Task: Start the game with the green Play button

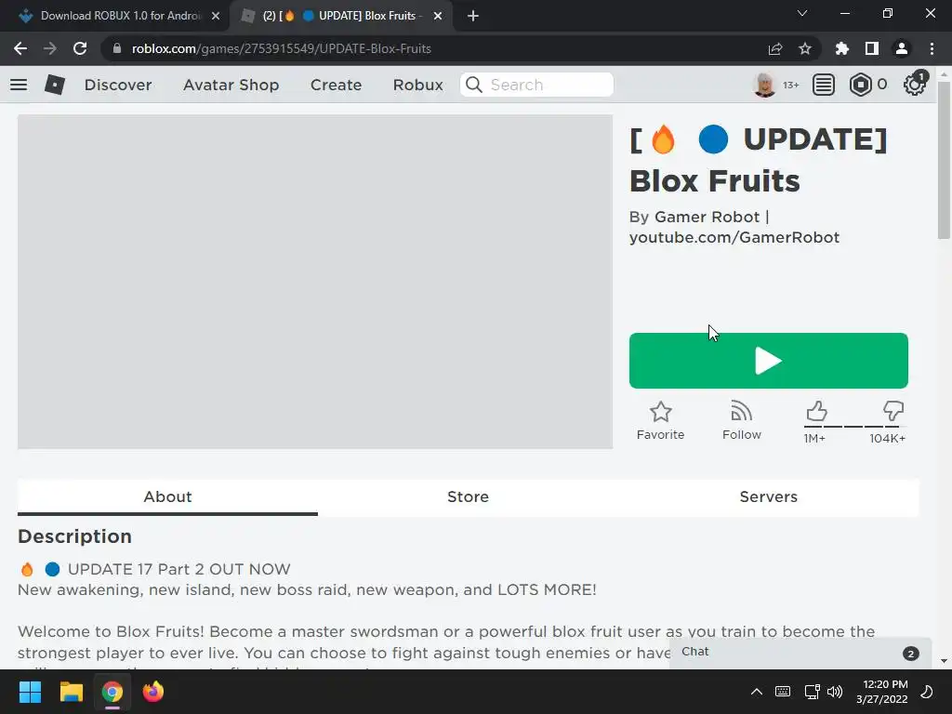Action: click(x=768, y=361)
